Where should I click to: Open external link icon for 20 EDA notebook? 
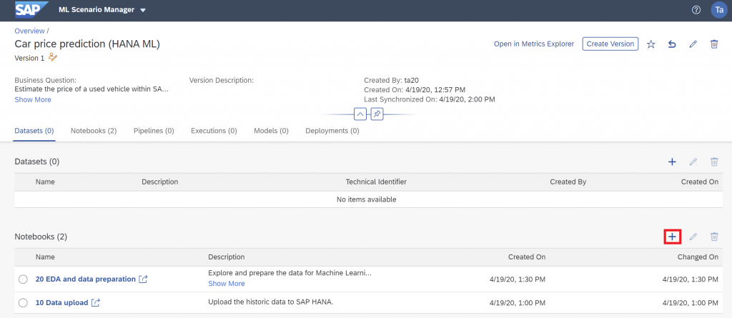pos(143,279)
